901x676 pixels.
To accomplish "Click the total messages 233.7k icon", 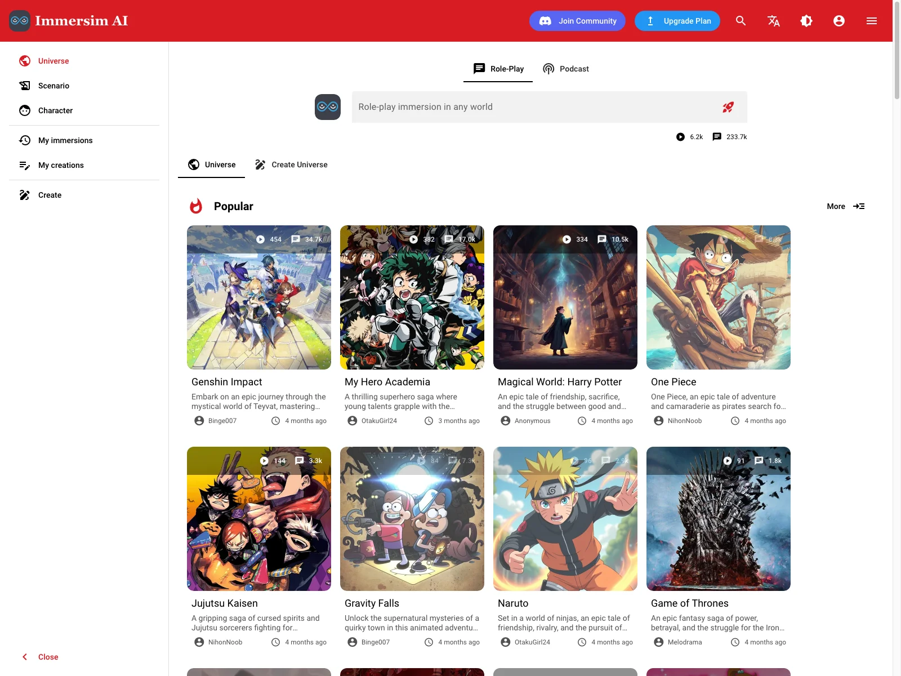I will (717, 137).
